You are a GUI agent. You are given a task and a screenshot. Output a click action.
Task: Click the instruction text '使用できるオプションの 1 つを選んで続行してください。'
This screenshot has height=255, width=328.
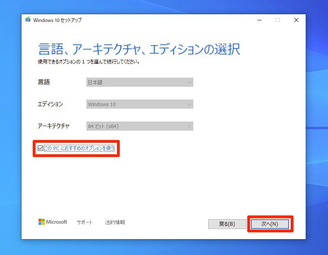click(x=88, y=61)
